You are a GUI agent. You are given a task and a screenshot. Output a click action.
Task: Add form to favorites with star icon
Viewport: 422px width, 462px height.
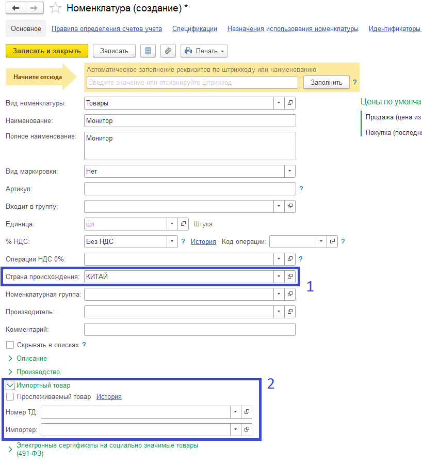point(55,8)
